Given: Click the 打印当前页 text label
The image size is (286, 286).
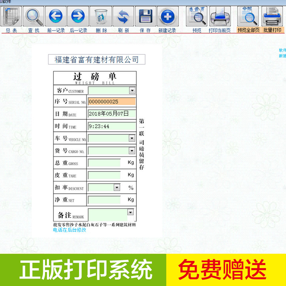Looking at the screenshot, I should [220, 30].
